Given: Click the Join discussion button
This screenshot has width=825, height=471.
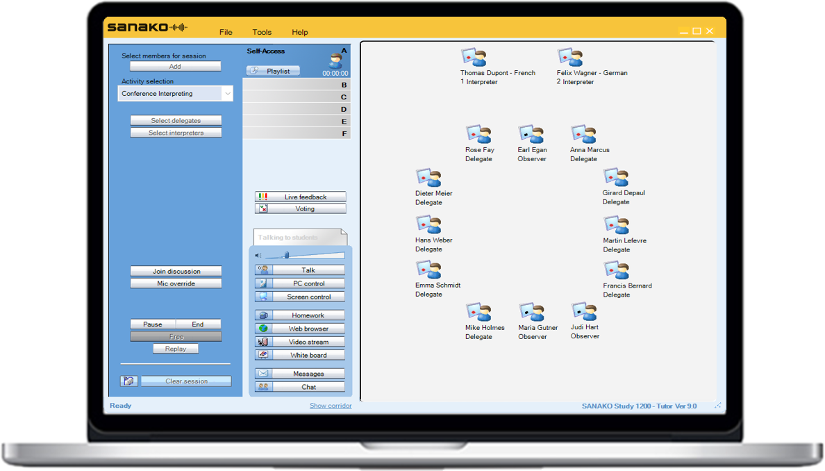Looking at the screenshot, I should [176, 271].
